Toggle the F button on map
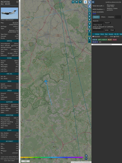The width and height of the screenshot is (122, 163). coord(89,41)
